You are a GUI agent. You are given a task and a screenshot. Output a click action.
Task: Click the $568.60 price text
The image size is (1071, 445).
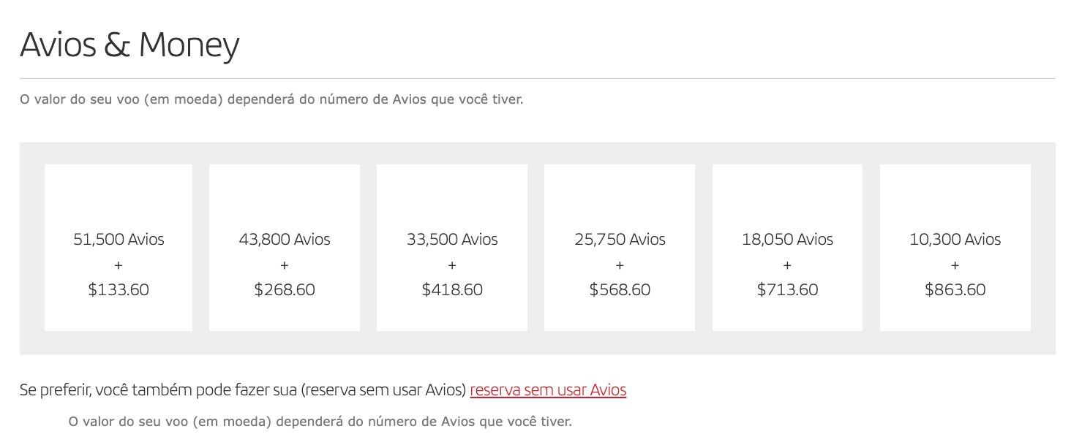pos(620,290)
